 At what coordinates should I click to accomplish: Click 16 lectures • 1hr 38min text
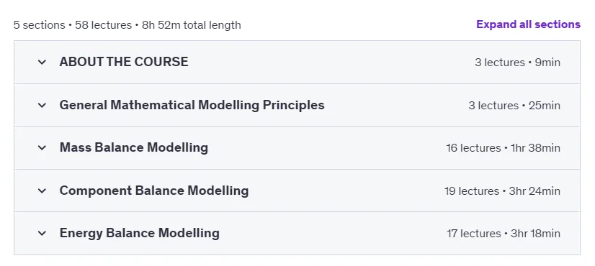(x=503, y=148)
